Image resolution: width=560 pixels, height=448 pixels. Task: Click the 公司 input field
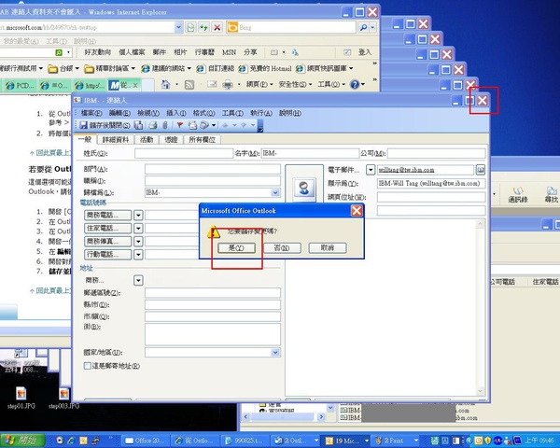pos(437,154)
